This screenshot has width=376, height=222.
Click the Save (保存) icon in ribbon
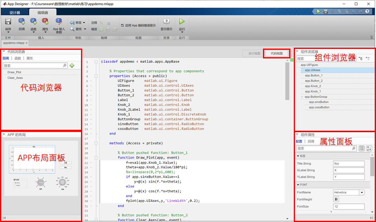point(8,22)
